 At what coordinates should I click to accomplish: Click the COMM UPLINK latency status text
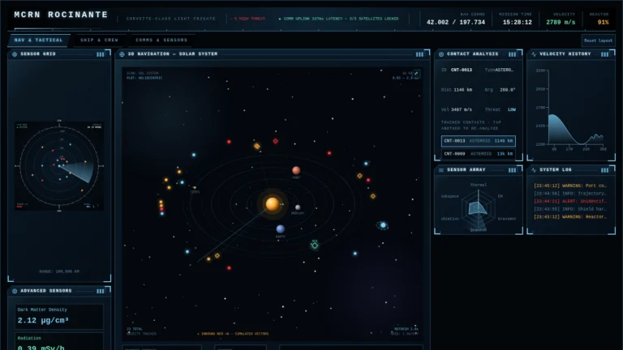pos(339,19)
